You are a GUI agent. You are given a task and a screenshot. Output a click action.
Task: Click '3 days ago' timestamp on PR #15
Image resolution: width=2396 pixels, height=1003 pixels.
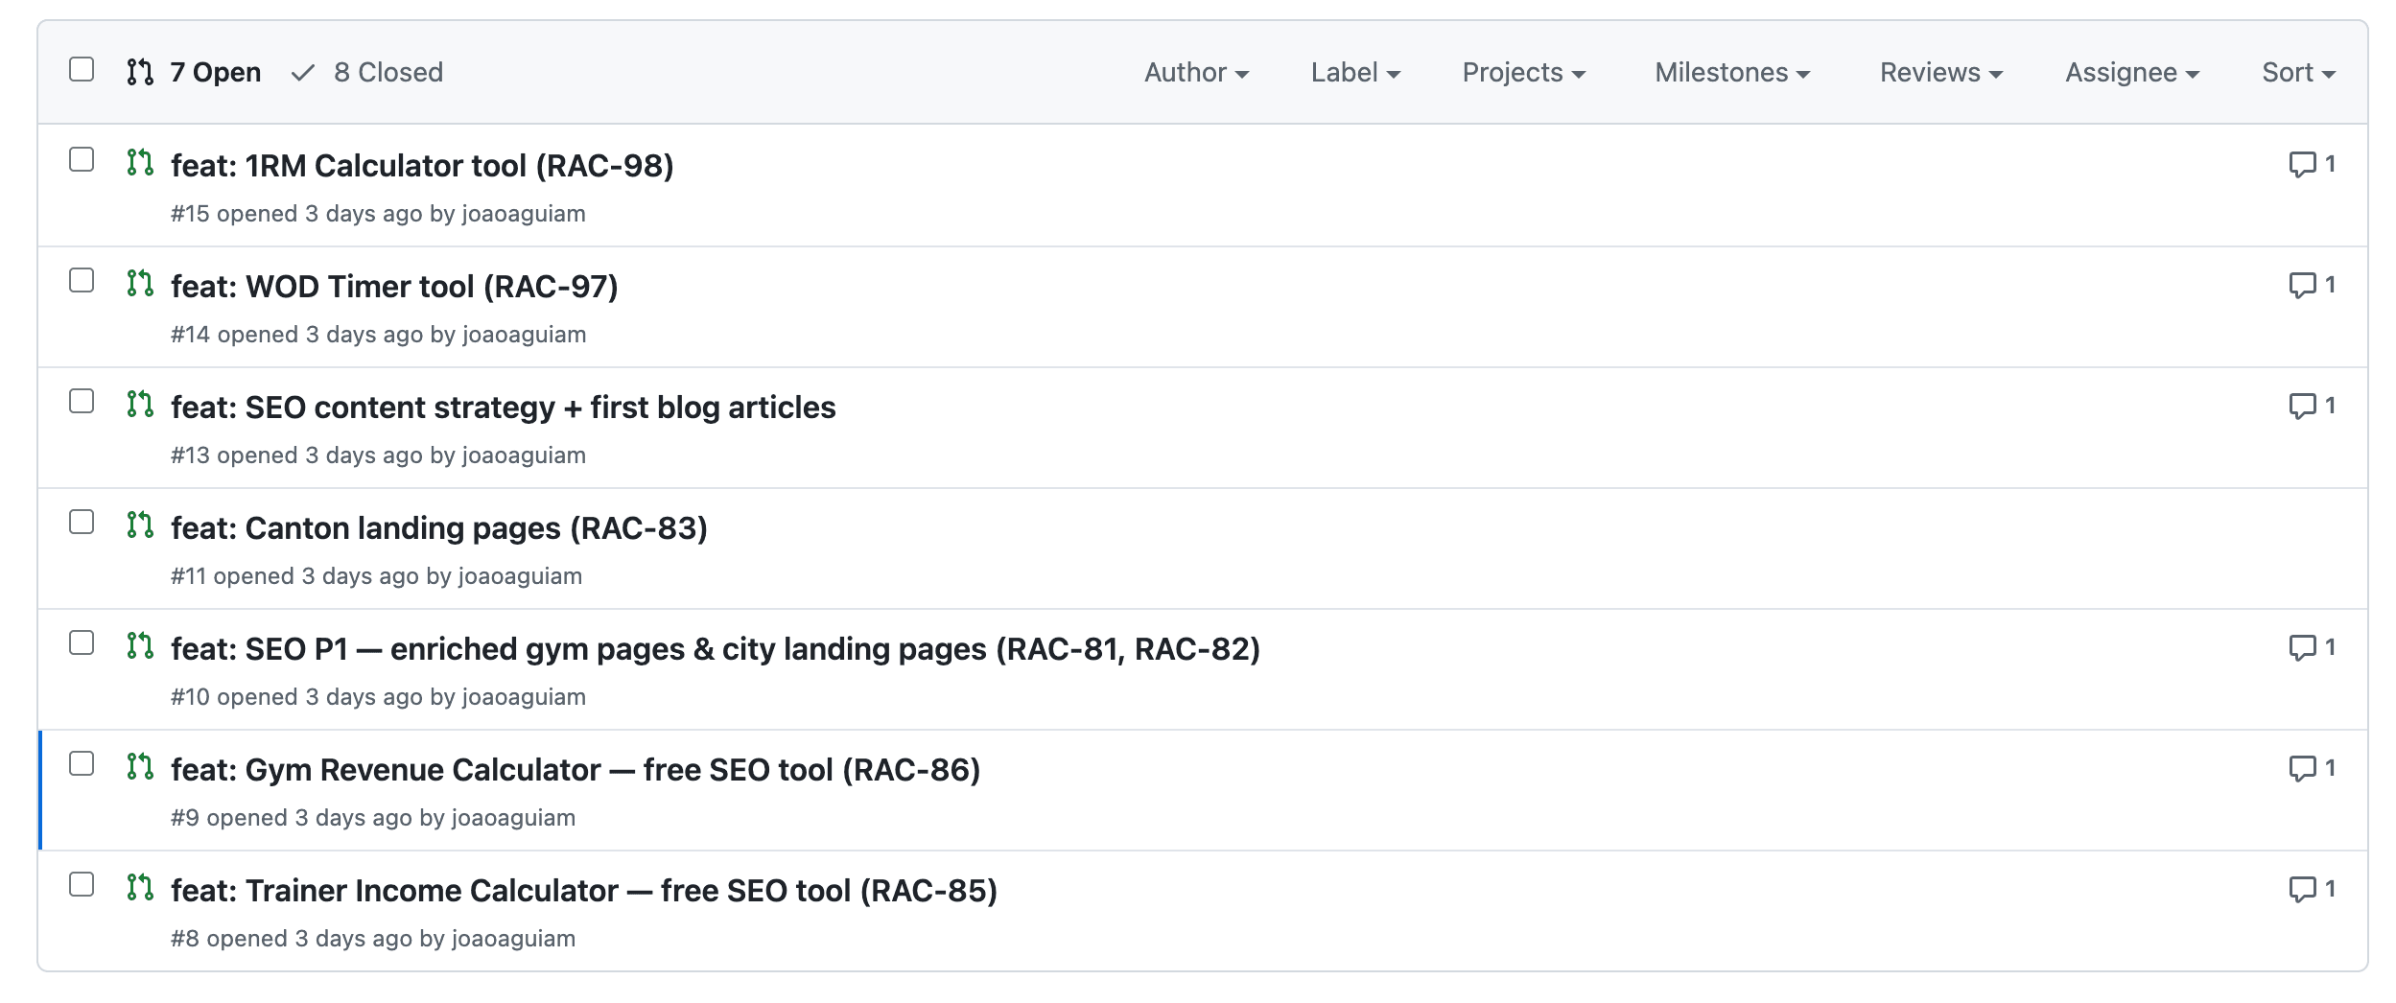point(364,214)
